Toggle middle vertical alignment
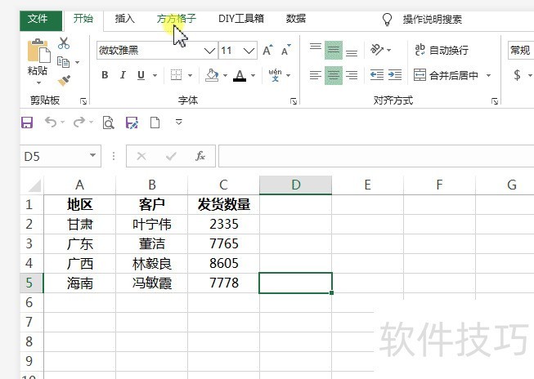This screenshot has width=534, height=379. (334, 50)
